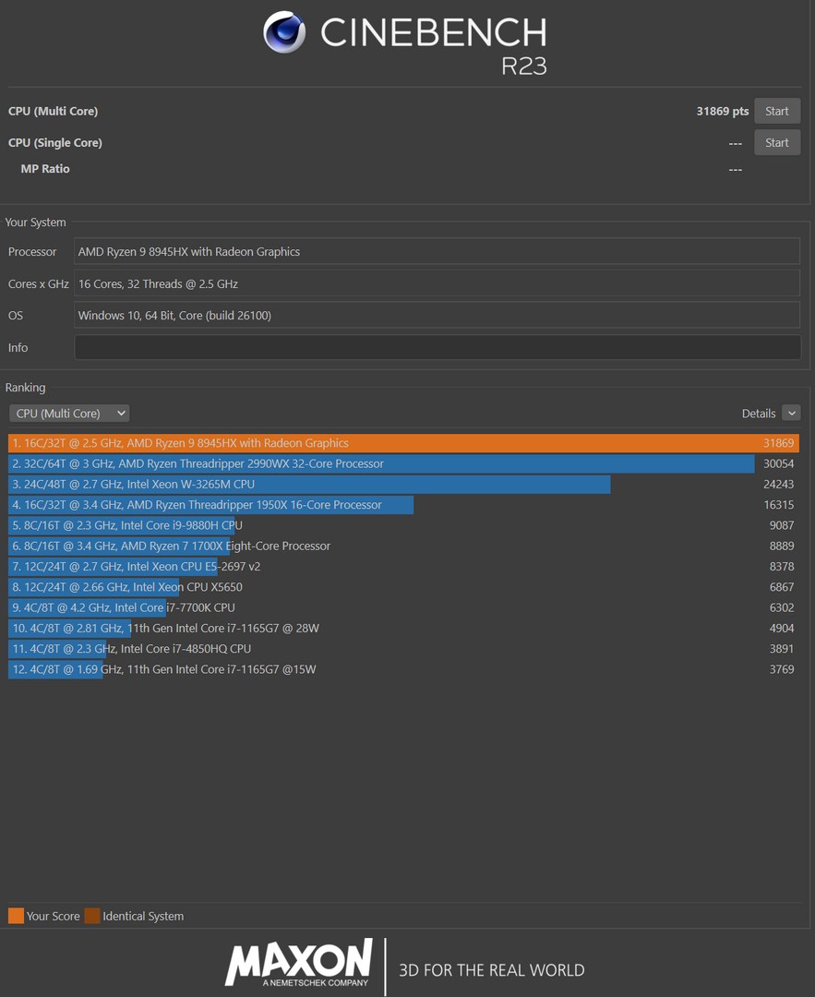The image size is (815, 997).
Task: Click the Identical System brown legend swatch
Action: point(92,916)
